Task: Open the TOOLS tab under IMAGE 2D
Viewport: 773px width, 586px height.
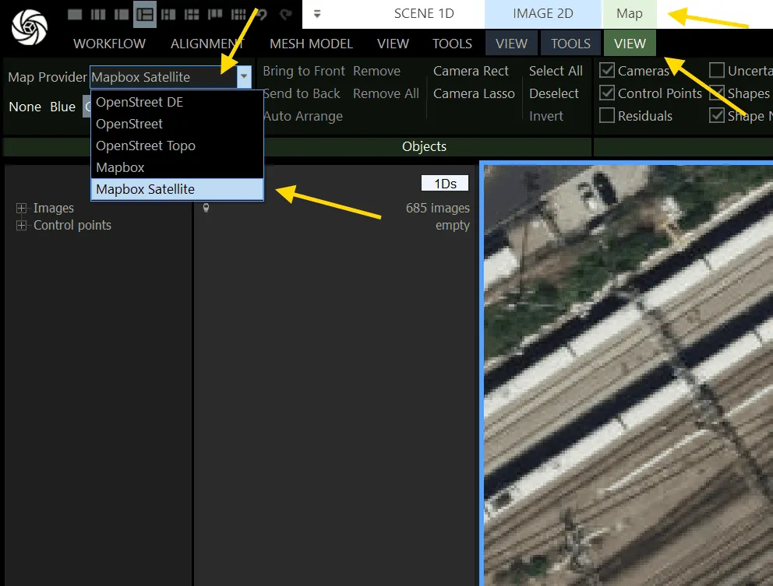Action: [571, 44]
